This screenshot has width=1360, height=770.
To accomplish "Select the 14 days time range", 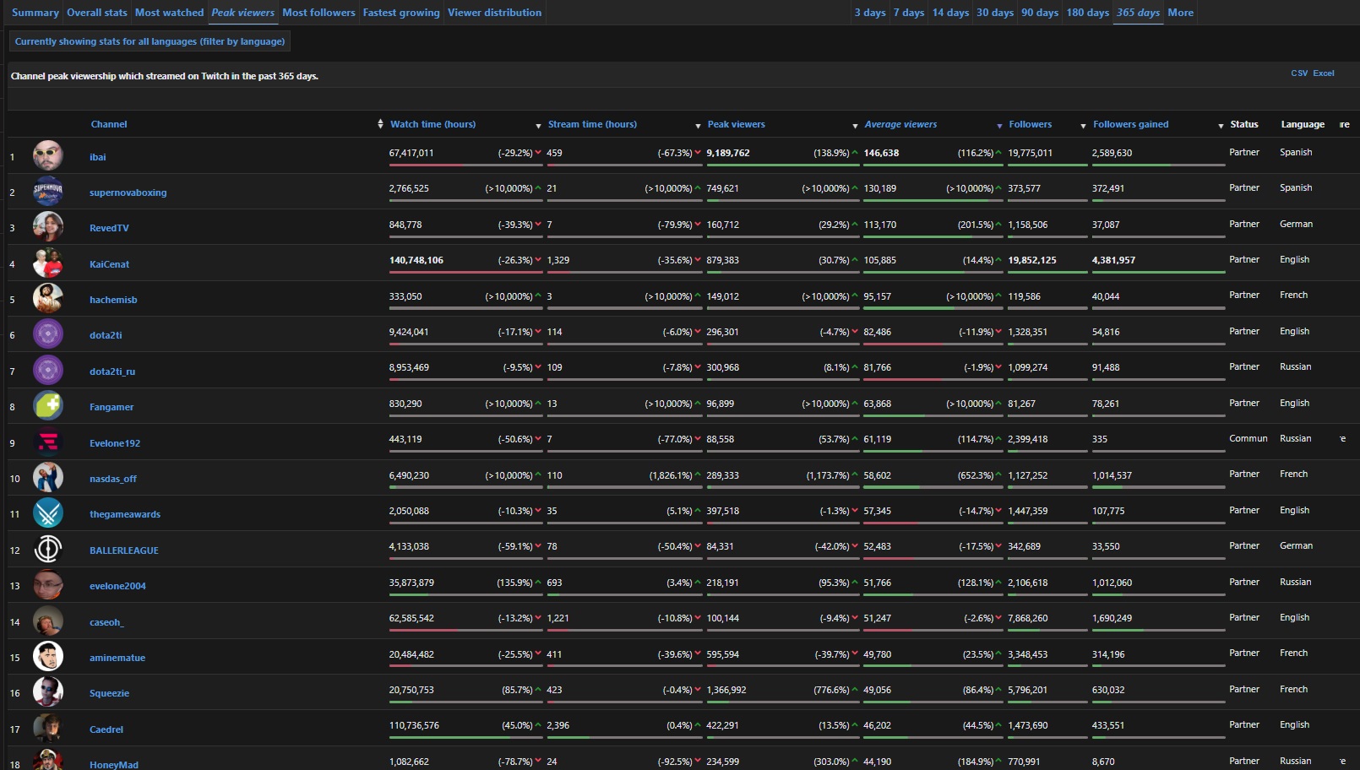I will [950, 13].
